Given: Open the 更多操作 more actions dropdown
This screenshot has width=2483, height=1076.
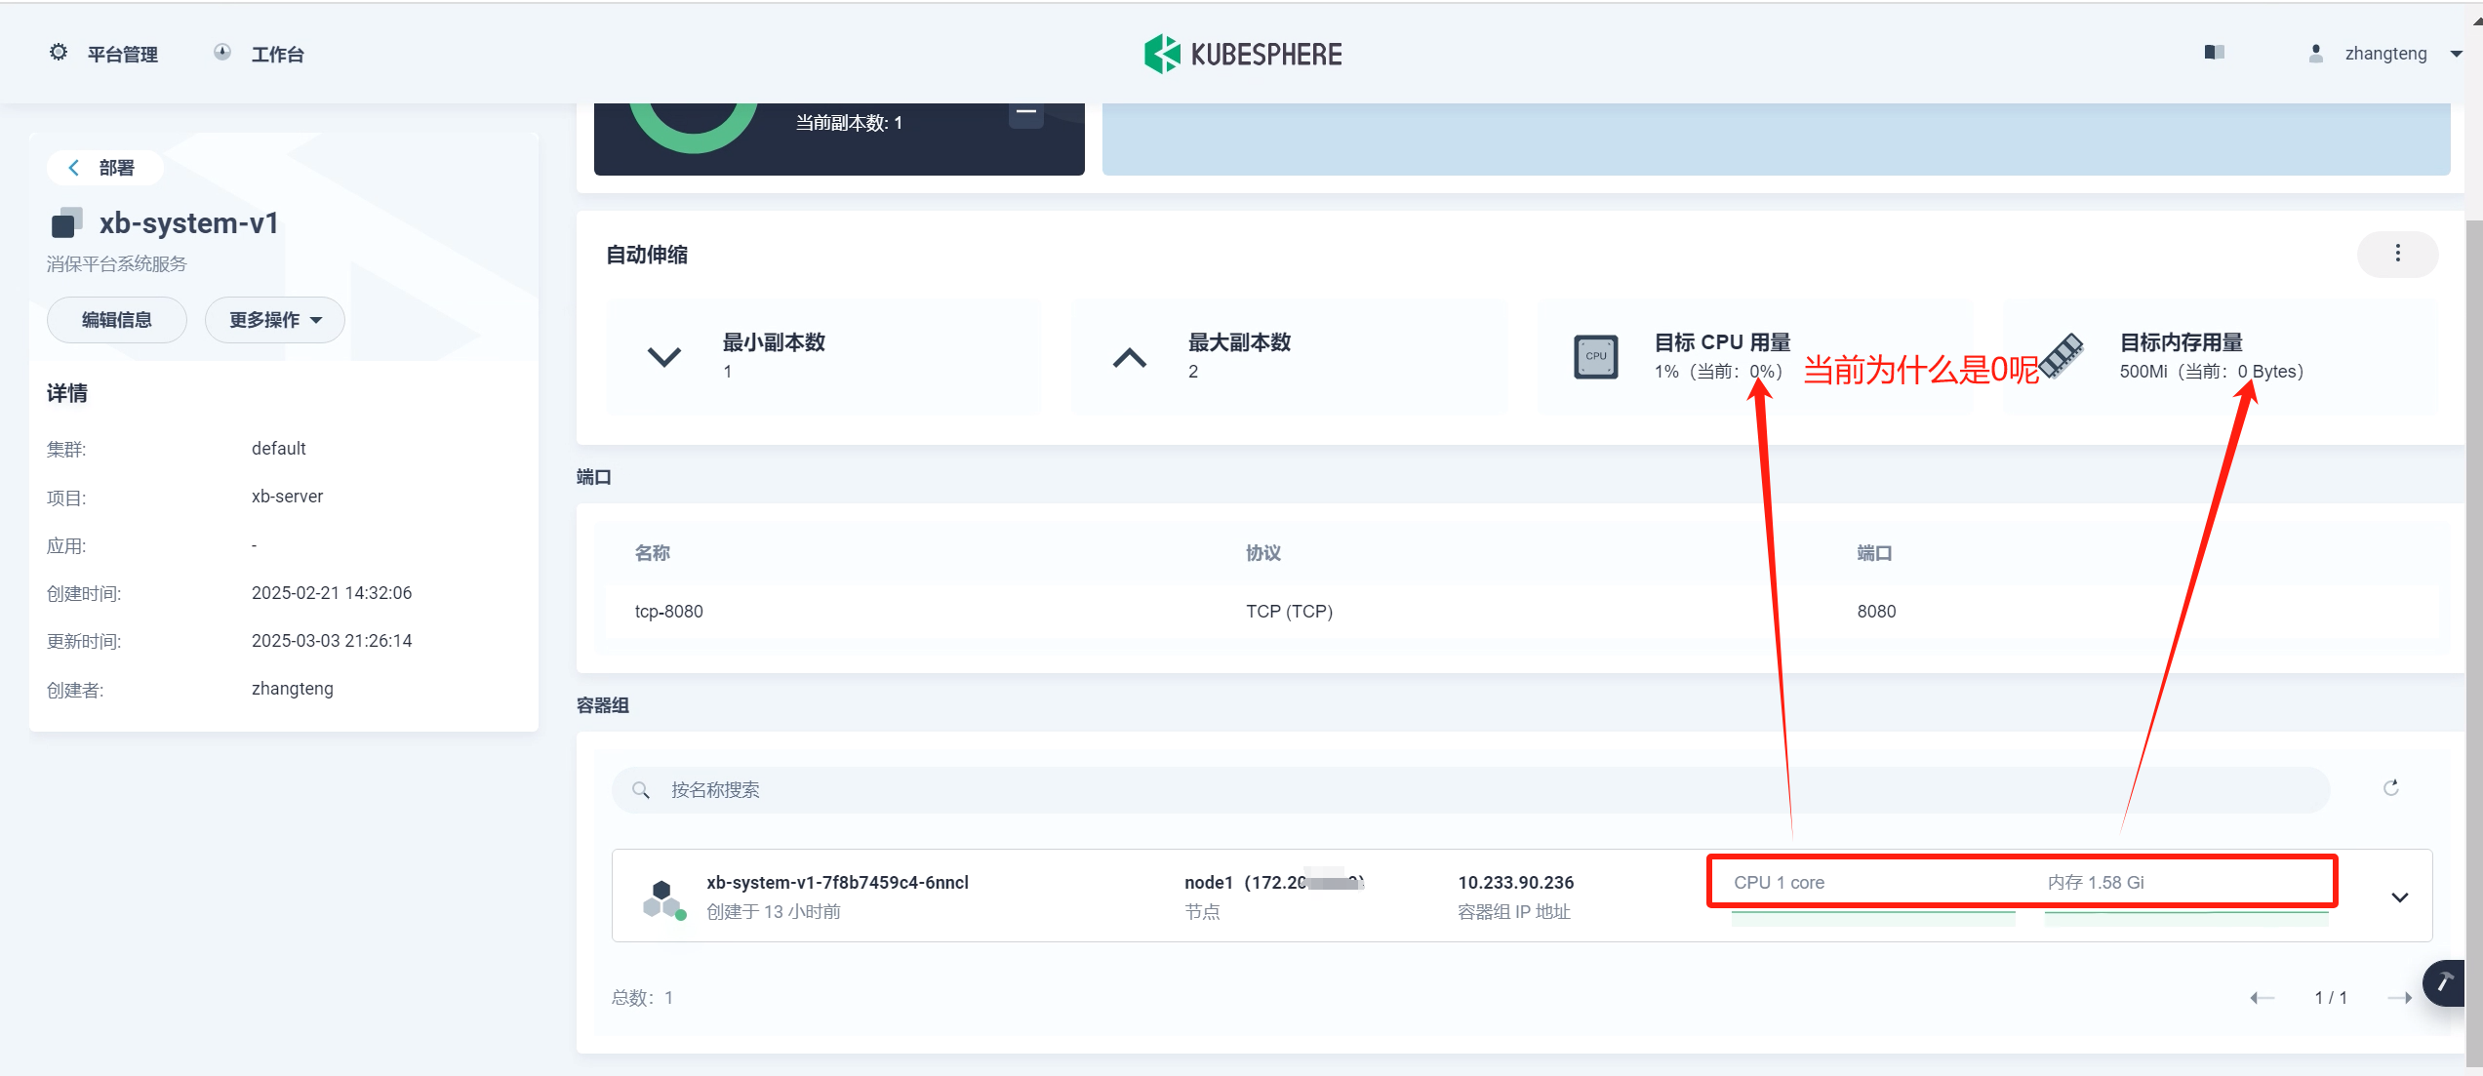Looking at the screenshot, I should pos(275,320).
